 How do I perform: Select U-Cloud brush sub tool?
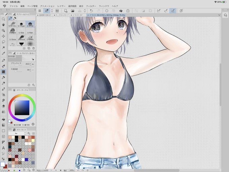click(22, 37)
